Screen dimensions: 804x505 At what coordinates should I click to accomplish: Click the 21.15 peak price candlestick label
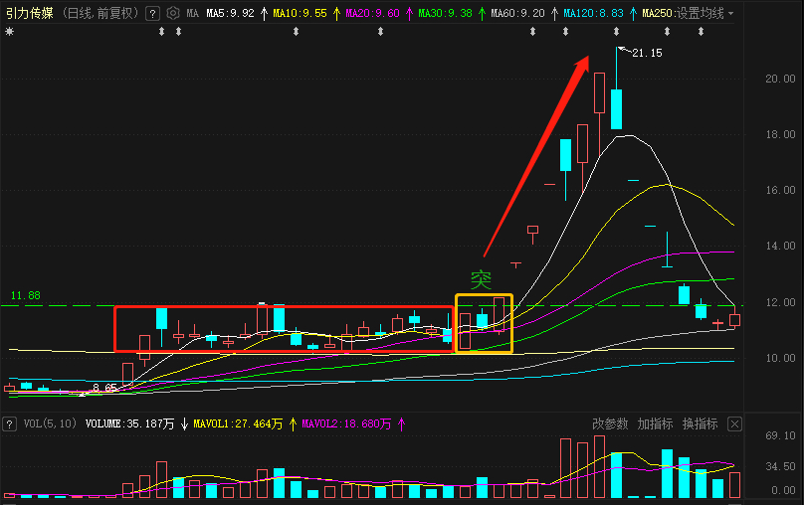(647, 53)
